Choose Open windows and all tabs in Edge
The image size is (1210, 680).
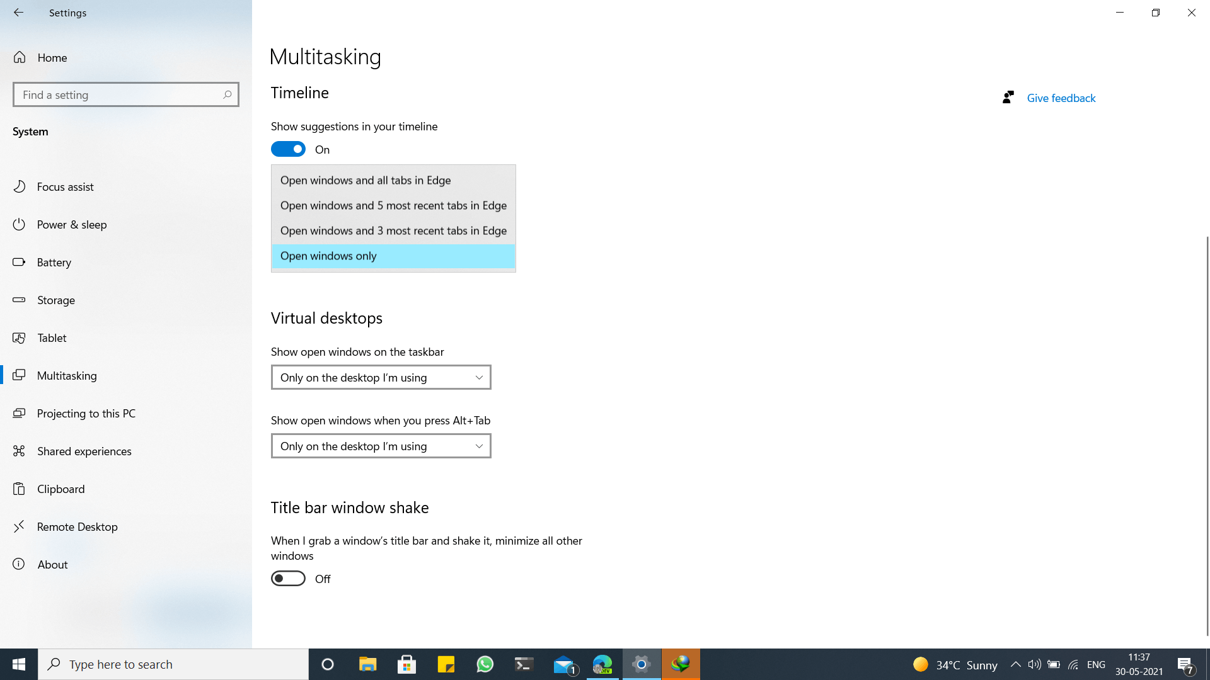(x=393, y=180)
